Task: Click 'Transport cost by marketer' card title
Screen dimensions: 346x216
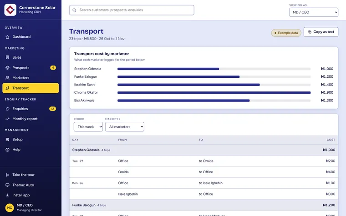Action: [x=102, y=54]
